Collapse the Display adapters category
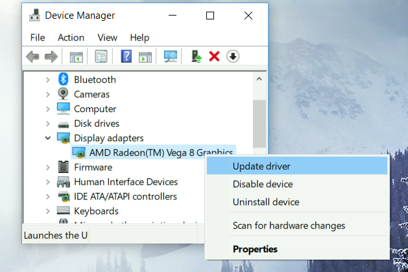This screenshot has height=272, width=408. coord(48,138)
